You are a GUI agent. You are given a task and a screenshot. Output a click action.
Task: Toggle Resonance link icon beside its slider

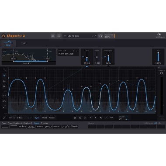105,57
